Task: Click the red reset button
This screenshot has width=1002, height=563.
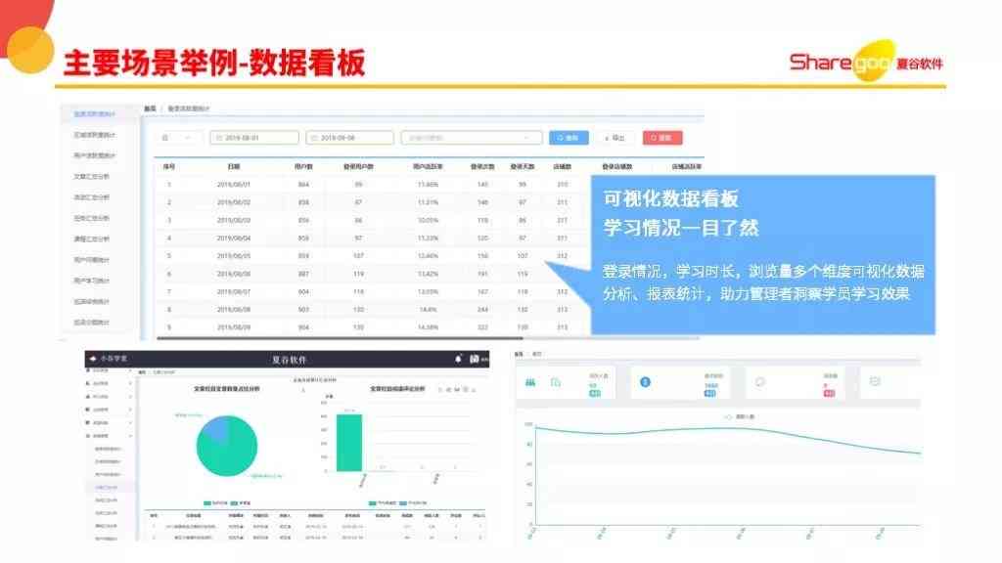Action: 662,138
